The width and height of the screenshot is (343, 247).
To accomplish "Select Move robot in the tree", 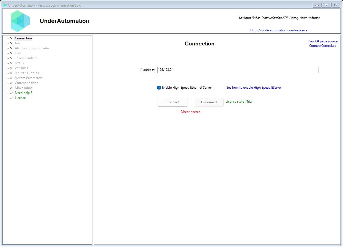I will click(23, 88).
